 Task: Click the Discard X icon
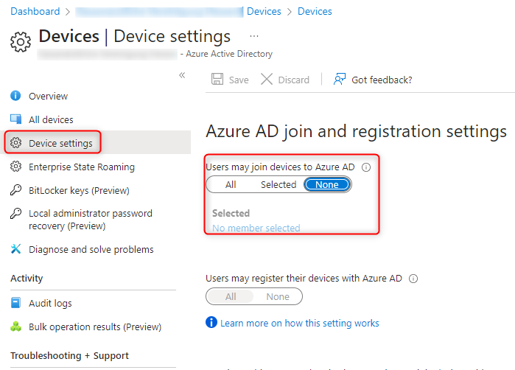tap(267, 79)
